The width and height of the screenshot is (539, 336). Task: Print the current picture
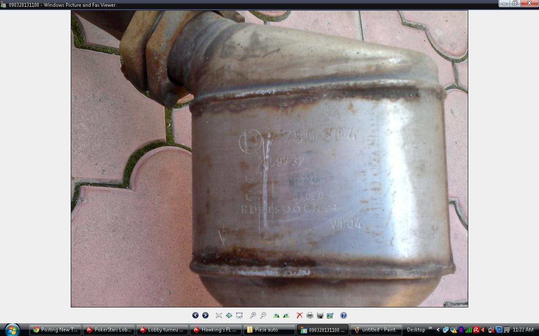[310, 315]
